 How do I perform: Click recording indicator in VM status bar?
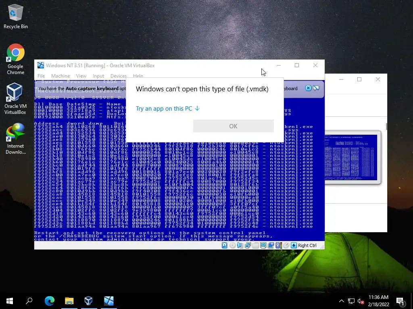(x=271, y=245)
